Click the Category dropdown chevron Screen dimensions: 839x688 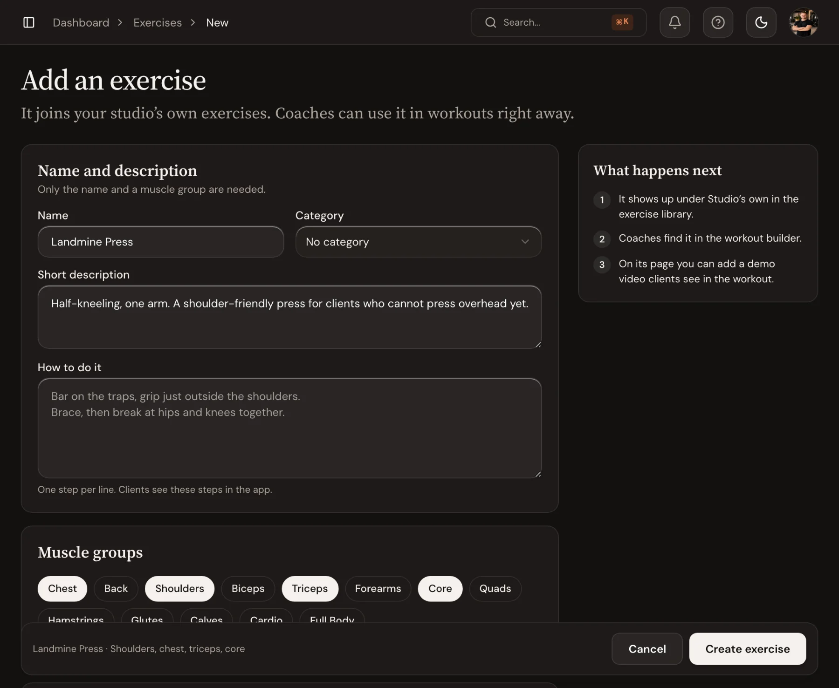[x=525, y=242]
